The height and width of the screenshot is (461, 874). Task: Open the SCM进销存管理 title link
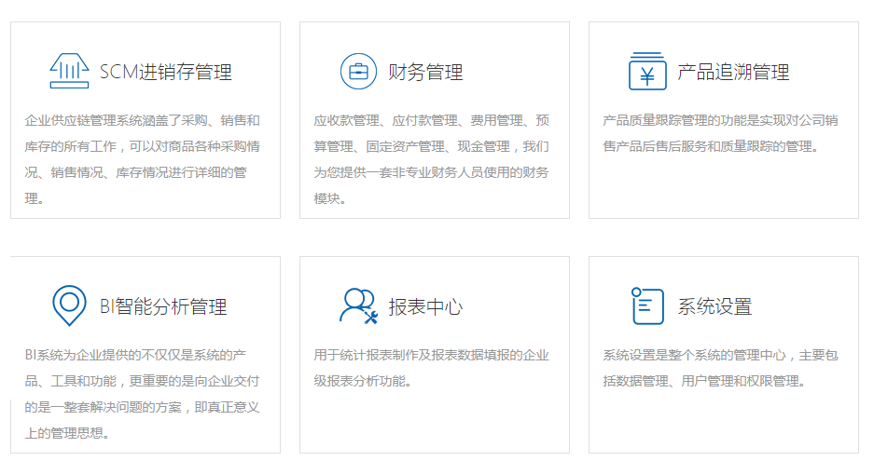165,73
